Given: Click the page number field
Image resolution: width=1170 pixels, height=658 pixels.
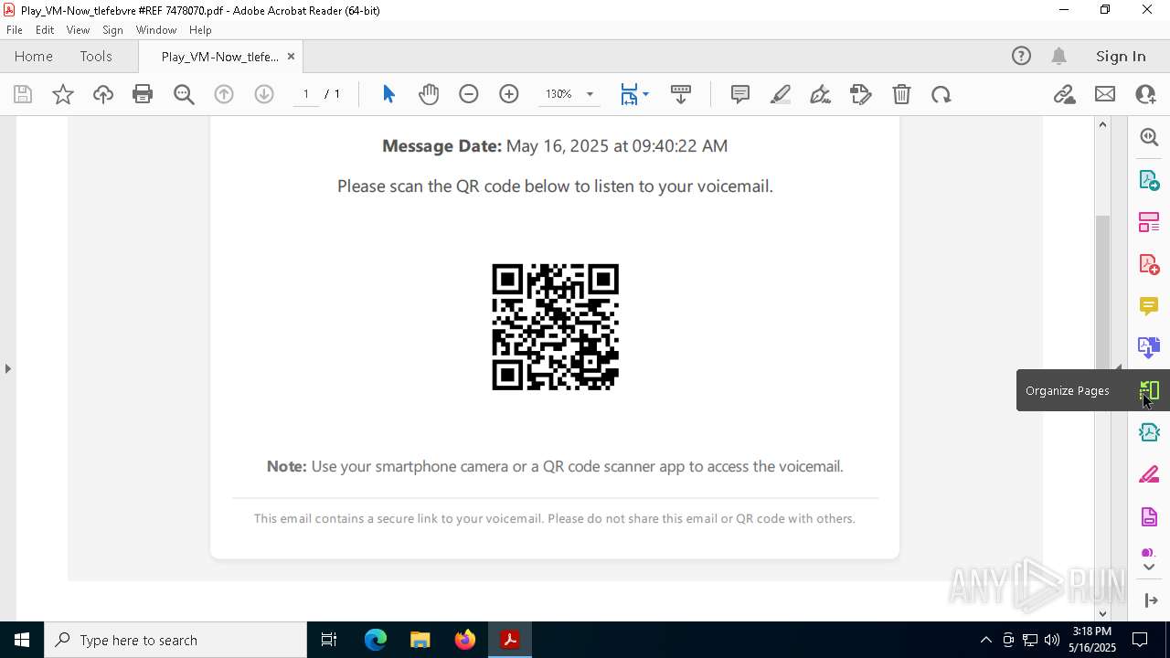Looking at the screenshot, I should click(306, 94).
